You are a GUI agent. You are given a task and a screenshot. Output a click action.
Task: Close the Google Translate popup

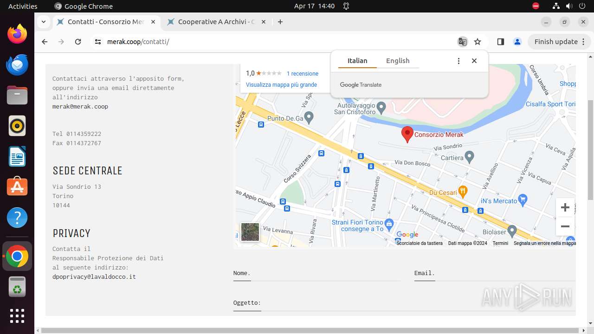tap(474, 61)
